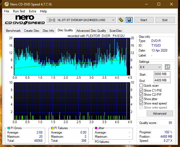Click the Nero CD-DVD Speed logo

coord(25,20)
